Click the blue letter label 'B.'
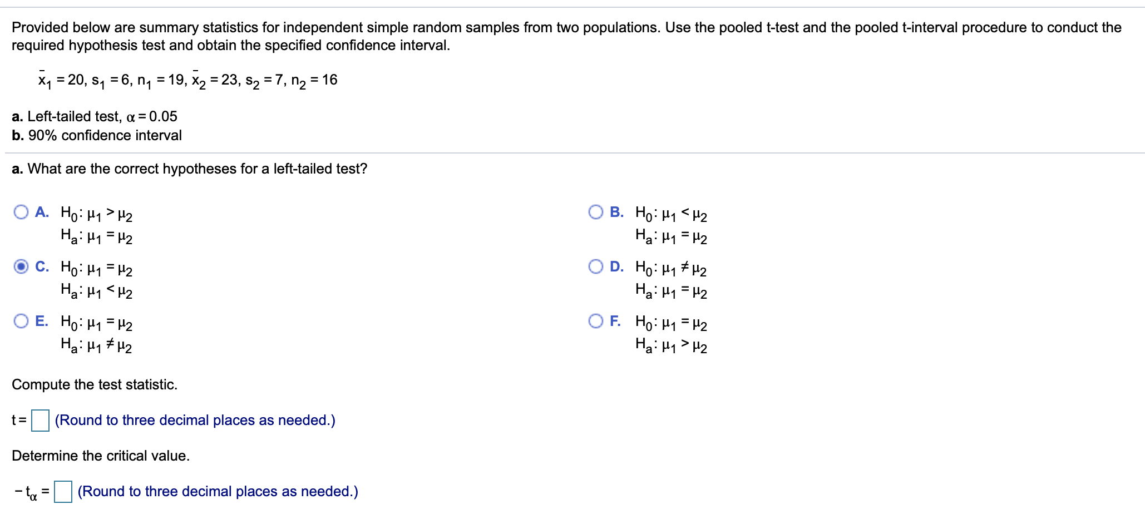Image resolution: width=1145 pixels, height=514 pixels. pos(616,212)
